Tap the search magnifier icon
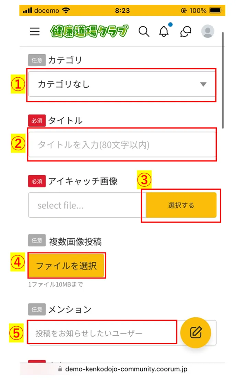Image resolution: width=237 pixels, height=380 pixels. click(x=144, y=32)
